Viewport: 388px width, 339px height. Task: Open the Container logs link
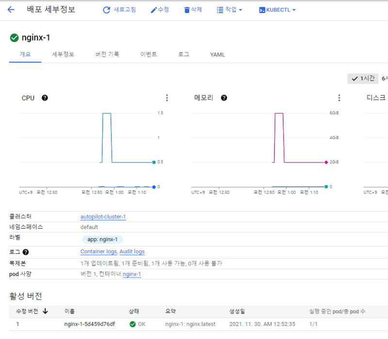click(98, 252)
